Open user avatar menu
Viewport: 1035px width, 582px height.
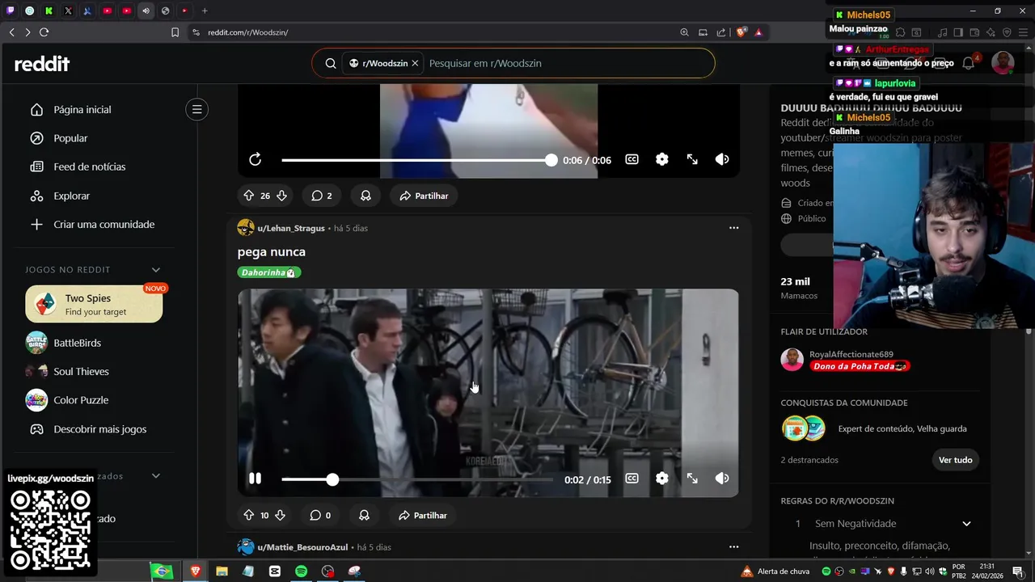(x=1003, y=63)
